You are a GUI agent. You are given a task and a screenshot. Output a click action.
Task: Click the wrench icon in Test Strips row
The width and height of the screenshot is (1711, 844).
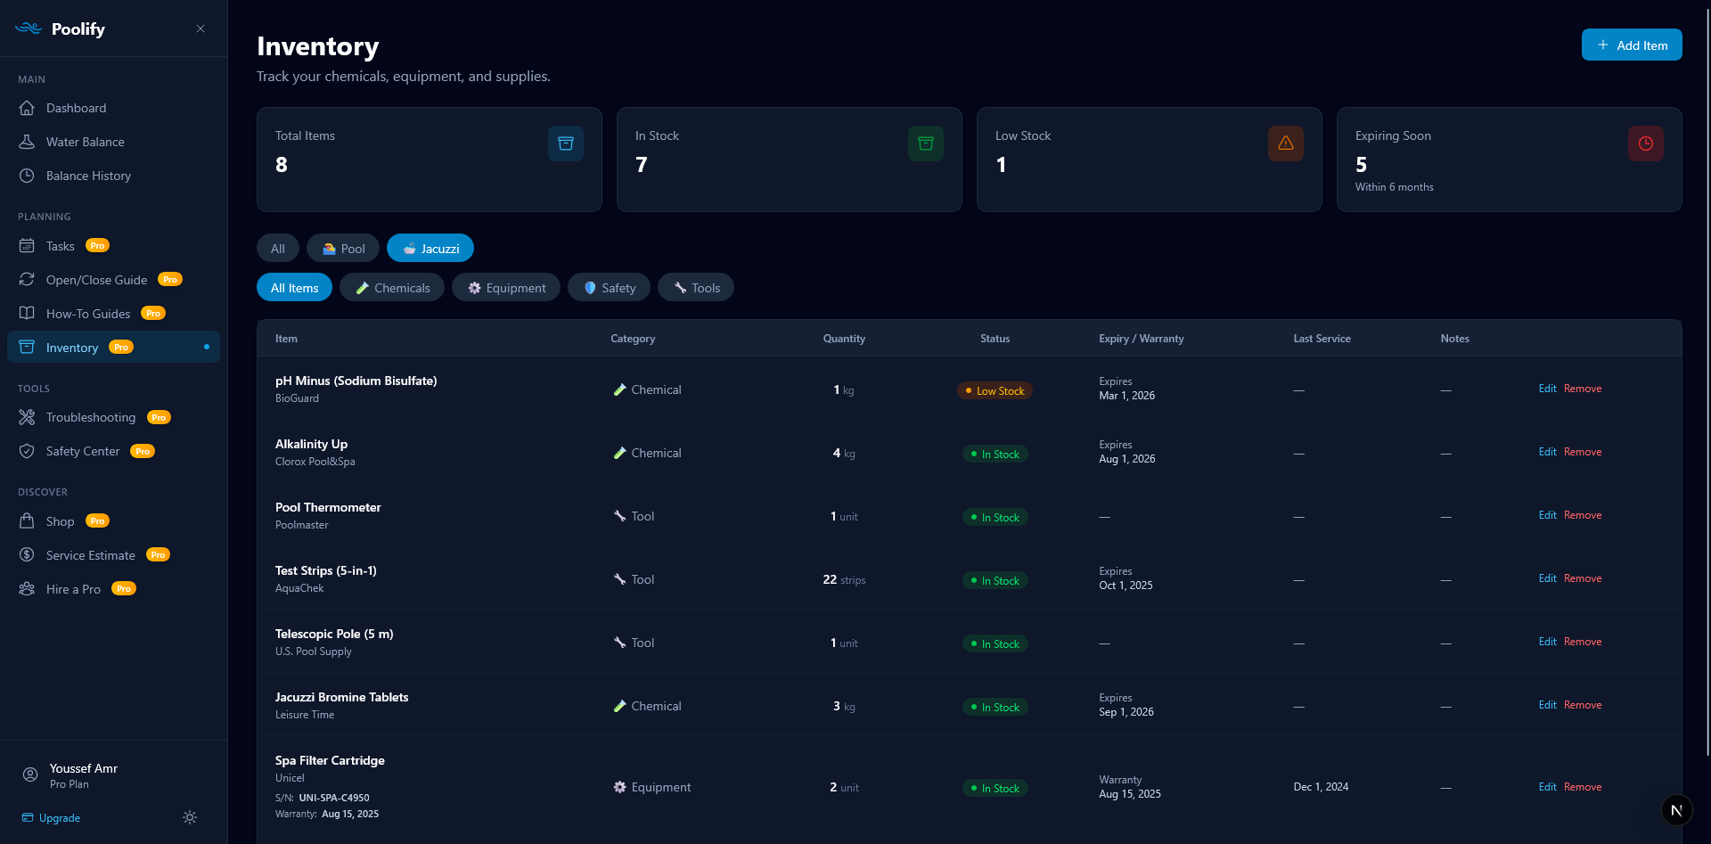[x=619, y=579]
